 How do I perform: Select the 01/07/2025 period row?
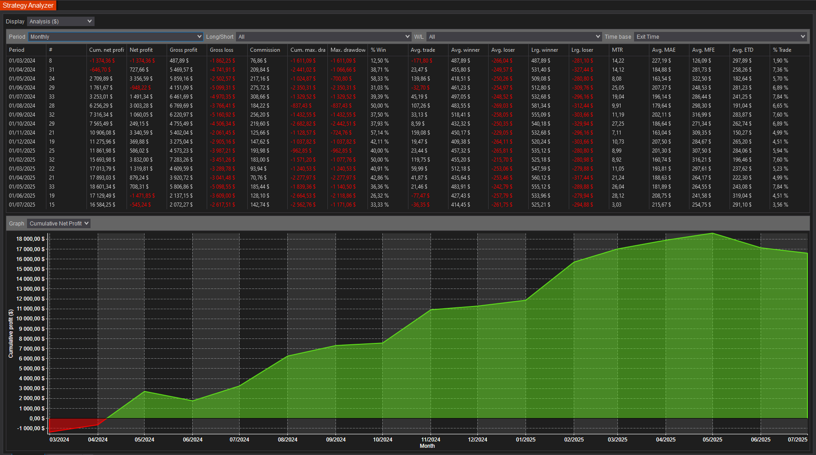(22, 205)
